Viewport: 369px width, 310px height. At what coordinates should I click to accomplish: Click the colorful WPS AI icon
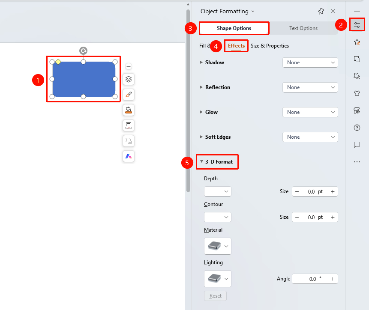pyautogui.click(x=129, y=156)
